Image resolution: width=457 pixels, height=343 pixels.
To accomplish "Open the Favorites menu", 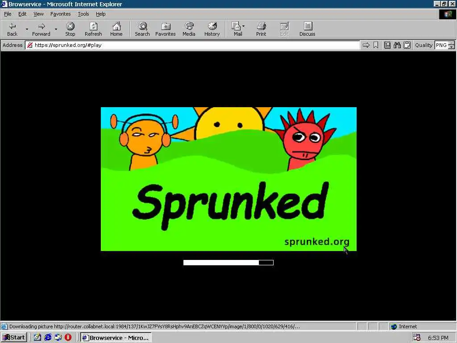I will [60, 14].
